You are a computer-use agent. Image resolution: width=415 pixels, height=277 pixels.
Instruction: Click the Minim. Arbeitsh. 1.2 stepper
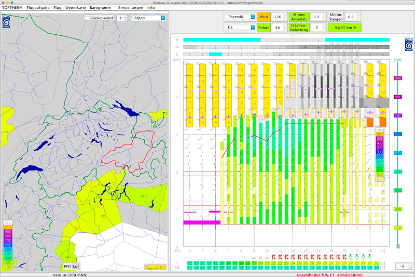(x=325, y=17)
